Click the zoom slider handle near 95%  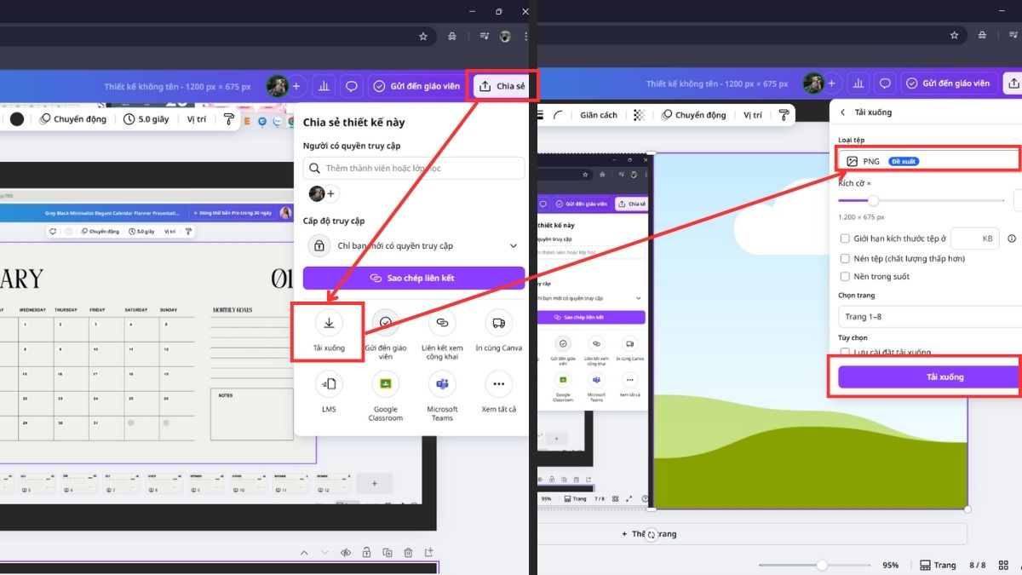coord(822,565)
